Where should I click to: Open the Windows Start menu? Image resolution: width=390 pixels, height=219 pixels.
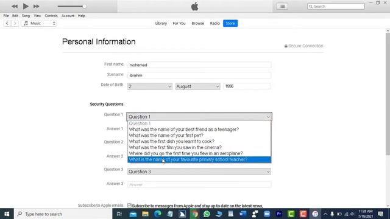click(7, 214)
